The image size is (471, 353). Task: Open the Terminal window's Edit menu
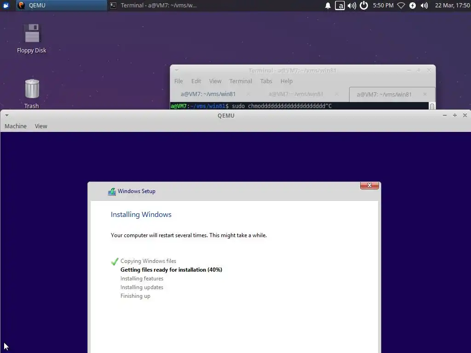click(x=196, y=81)
